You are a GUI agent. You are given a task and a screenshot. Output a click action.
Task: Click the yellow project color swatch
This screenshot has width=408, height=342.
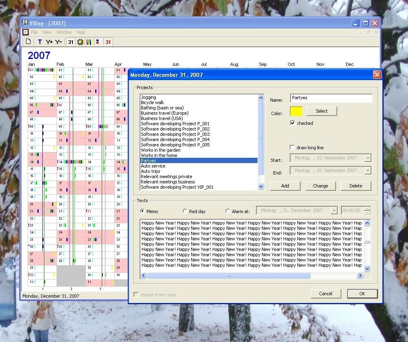[x=296, y=111]
